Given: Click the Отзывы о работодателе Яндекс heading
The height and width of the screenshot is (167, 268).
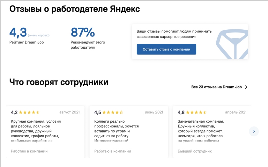Looking at the screenshot, I should pyautogui.click(x=75, y=9).
